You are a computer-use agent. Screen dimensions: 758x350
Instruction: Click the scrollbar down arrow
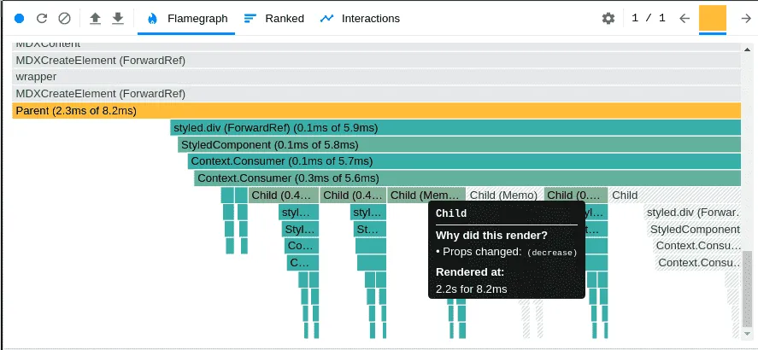point(747,333)
